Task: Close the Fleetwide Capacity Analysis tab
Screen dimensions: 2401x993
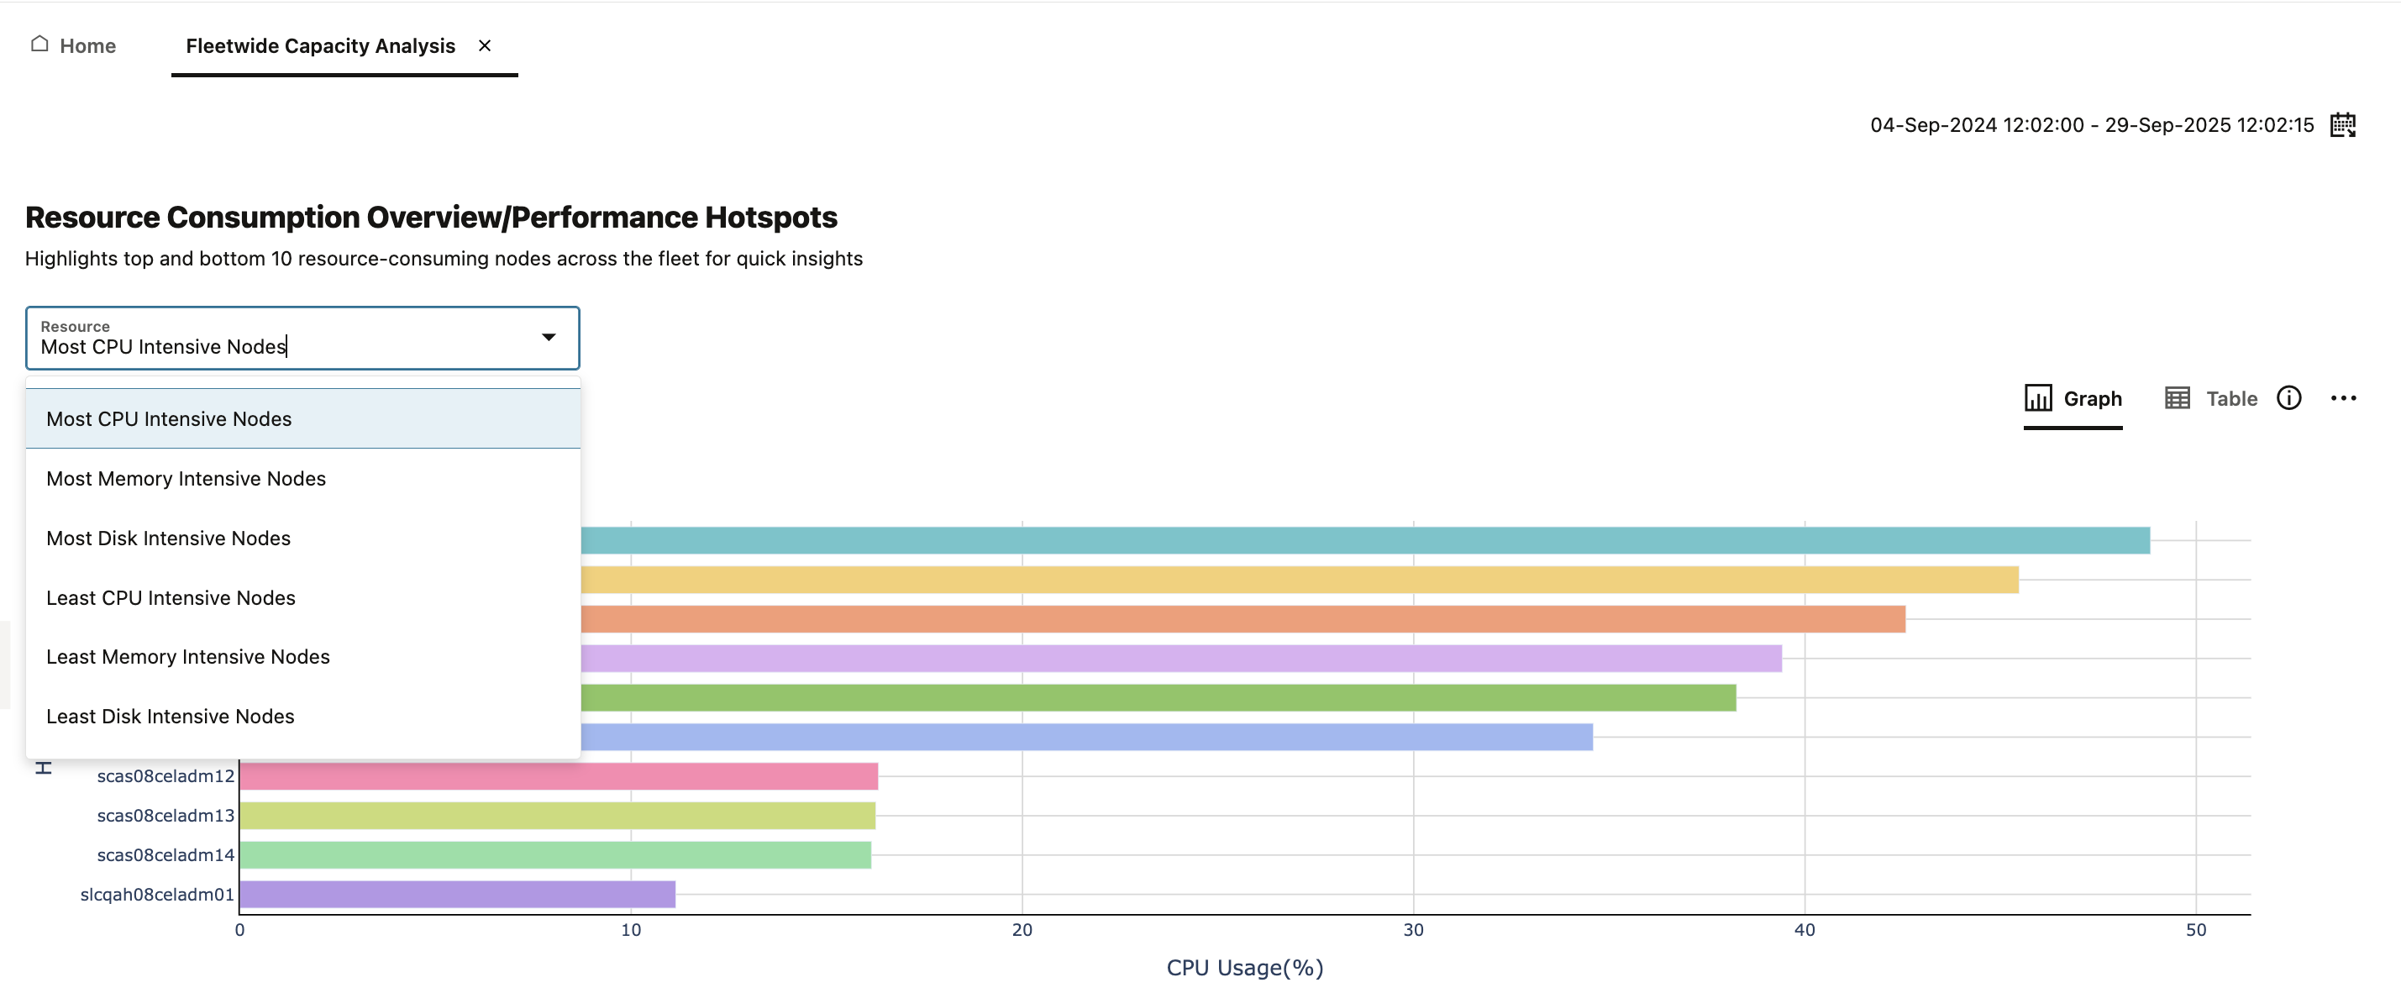Action: click(x=485, y=45)
